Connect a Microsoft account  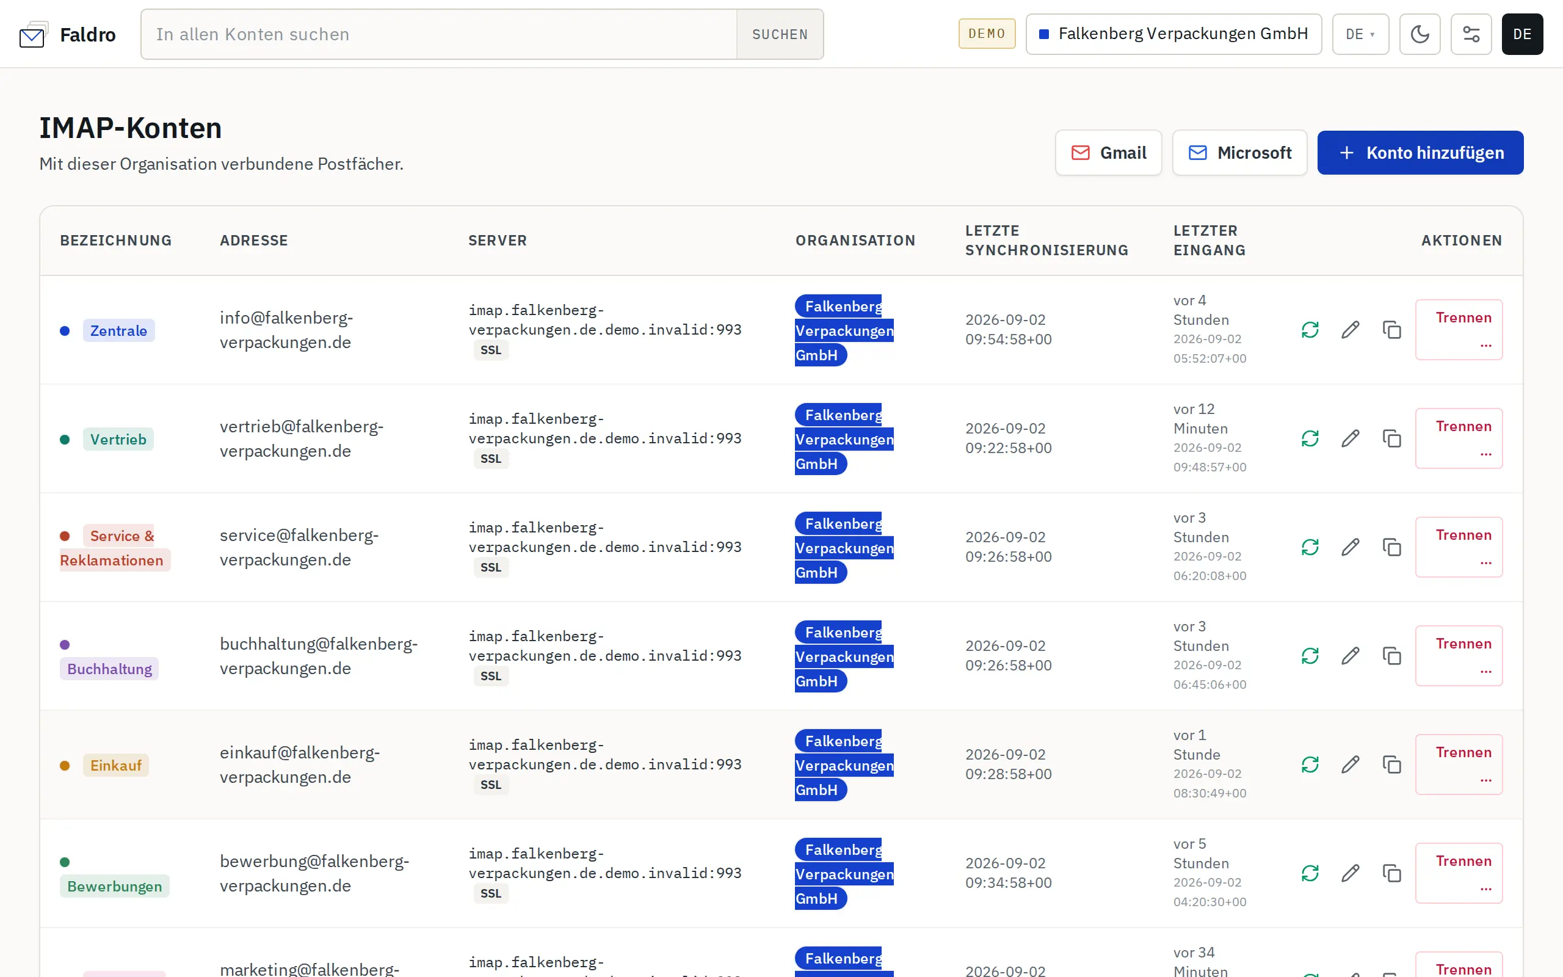pyautogui.click(x=1239, y=153)
